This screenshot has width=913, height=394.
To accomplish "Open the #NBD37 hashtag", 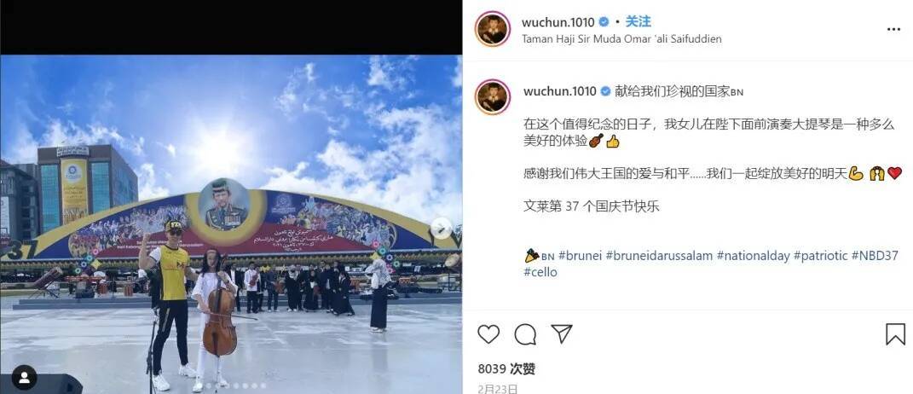I will 875,256.
